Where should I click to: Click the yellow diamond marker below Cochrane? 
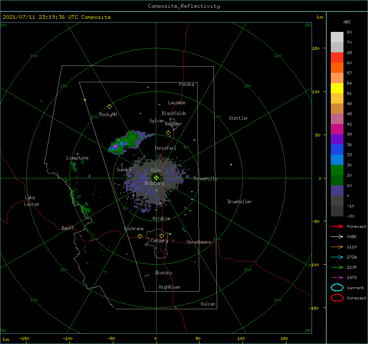coord(140,236)
